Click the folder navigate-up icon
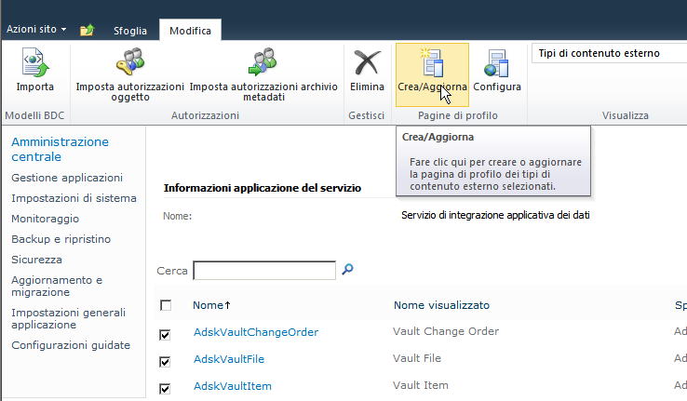The width and height of the screenshot is (687, 401). pyautogui.click(x=87, y=30)
